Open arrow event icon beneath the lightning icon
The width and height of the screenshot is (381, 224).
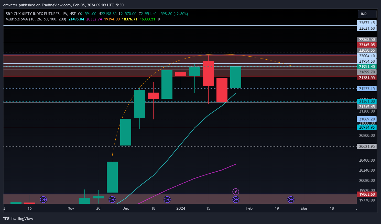(x=236, y=199)
